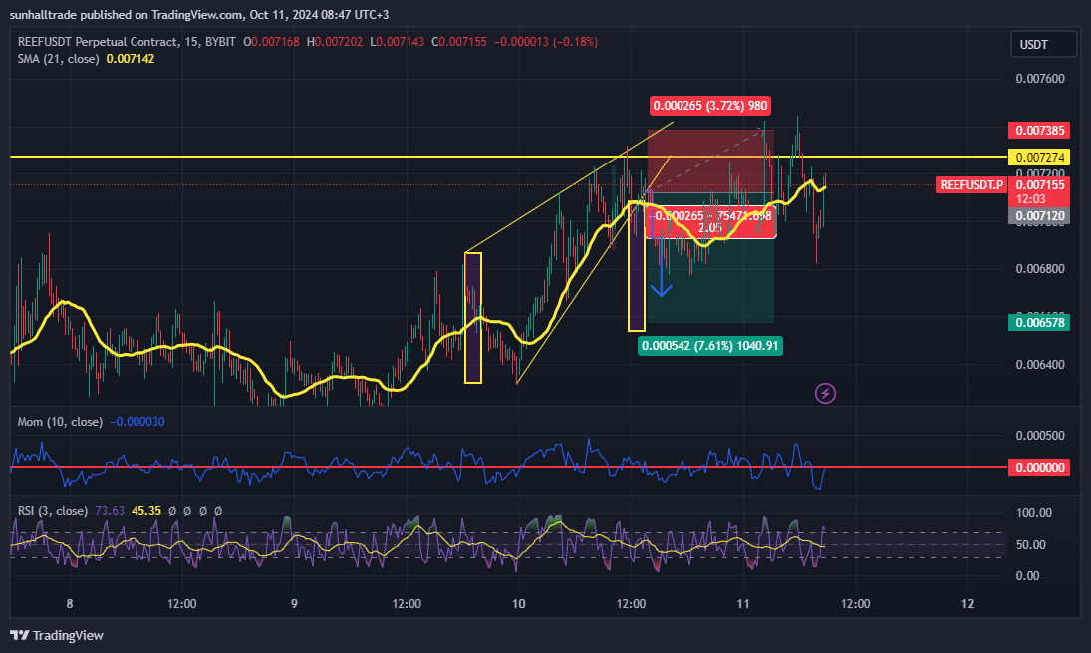Click the SMA (21, close) indicator label
Image resolution: width=1091 pixels, height=653 pixels.
(59, 59)
